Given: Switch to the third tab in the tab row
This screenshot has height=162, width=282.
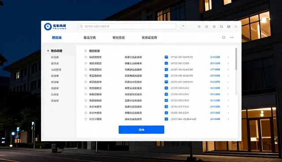Looking at the screenshot, I should [119, 37].
